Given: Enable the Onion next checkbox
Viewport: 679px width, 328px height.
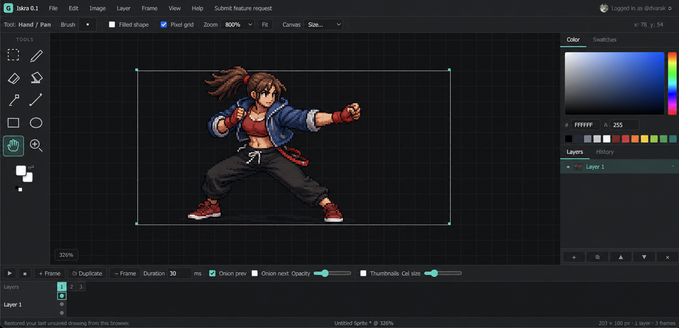Looking at the screenshot, I should (255, 274).
